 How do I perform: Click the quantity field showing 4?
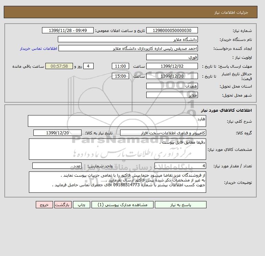180,166
